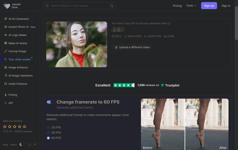
Task: Open Image Enhance from sidebar
Action: pos(18,67)
